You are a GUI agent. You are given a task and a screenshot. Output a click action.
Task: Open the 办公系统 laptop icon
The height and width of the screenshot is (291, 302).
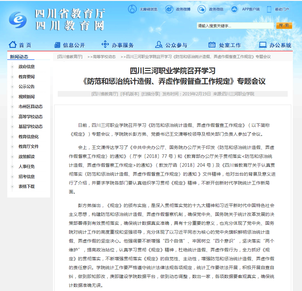point(263,45)
